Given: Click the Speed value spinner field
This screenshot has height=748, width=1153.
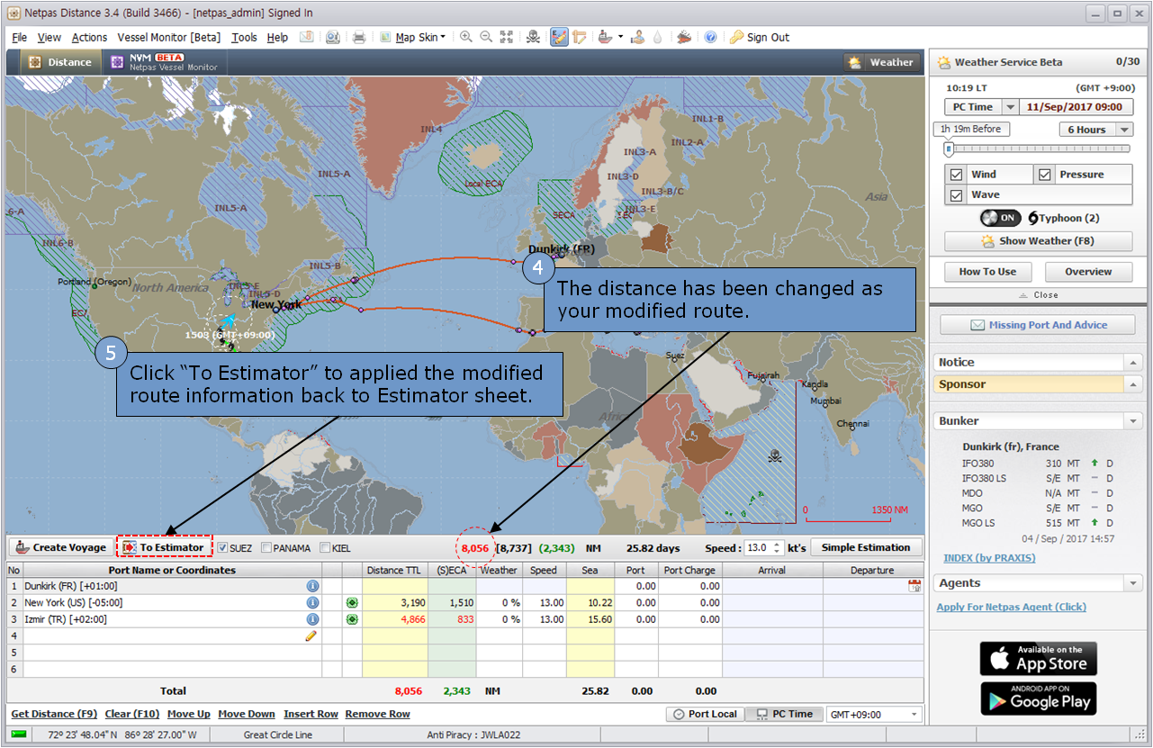Looking at the screenshot, I should tap(764, 547).
